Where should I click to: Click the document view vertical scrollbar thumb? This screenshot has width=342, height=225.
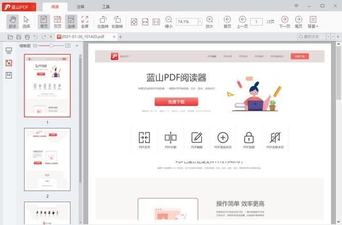coord(338,72)
